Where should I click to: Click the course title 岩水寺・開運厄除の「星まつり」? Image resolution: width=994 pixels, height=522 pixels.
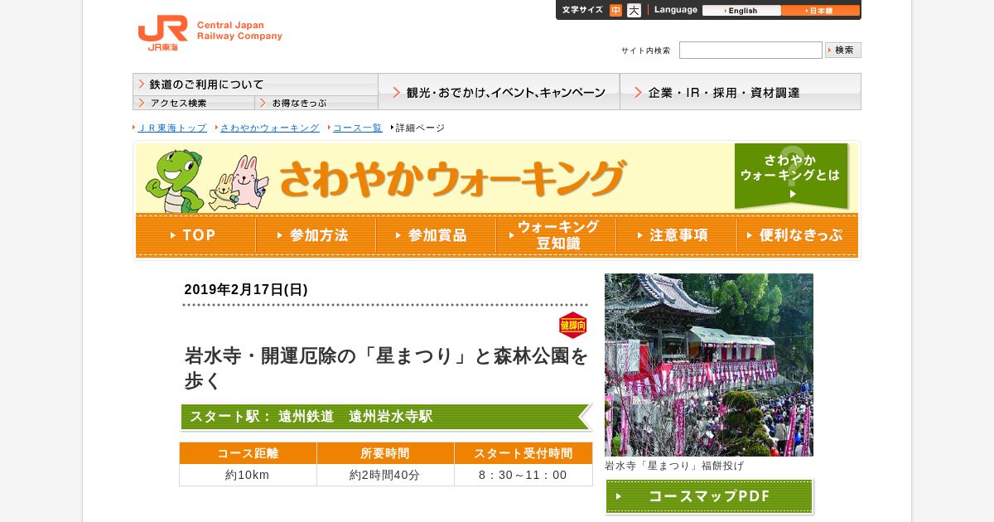[x=386, y=368]
